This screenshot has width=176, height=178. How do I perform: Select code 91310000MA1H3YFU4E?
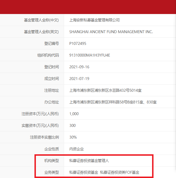90,55
